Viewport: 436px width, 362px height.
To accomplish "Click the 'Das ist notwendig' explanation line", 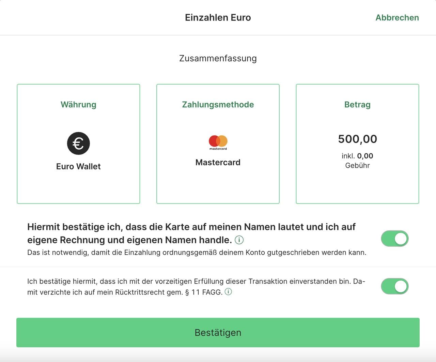I will click(x=197, y=253).
